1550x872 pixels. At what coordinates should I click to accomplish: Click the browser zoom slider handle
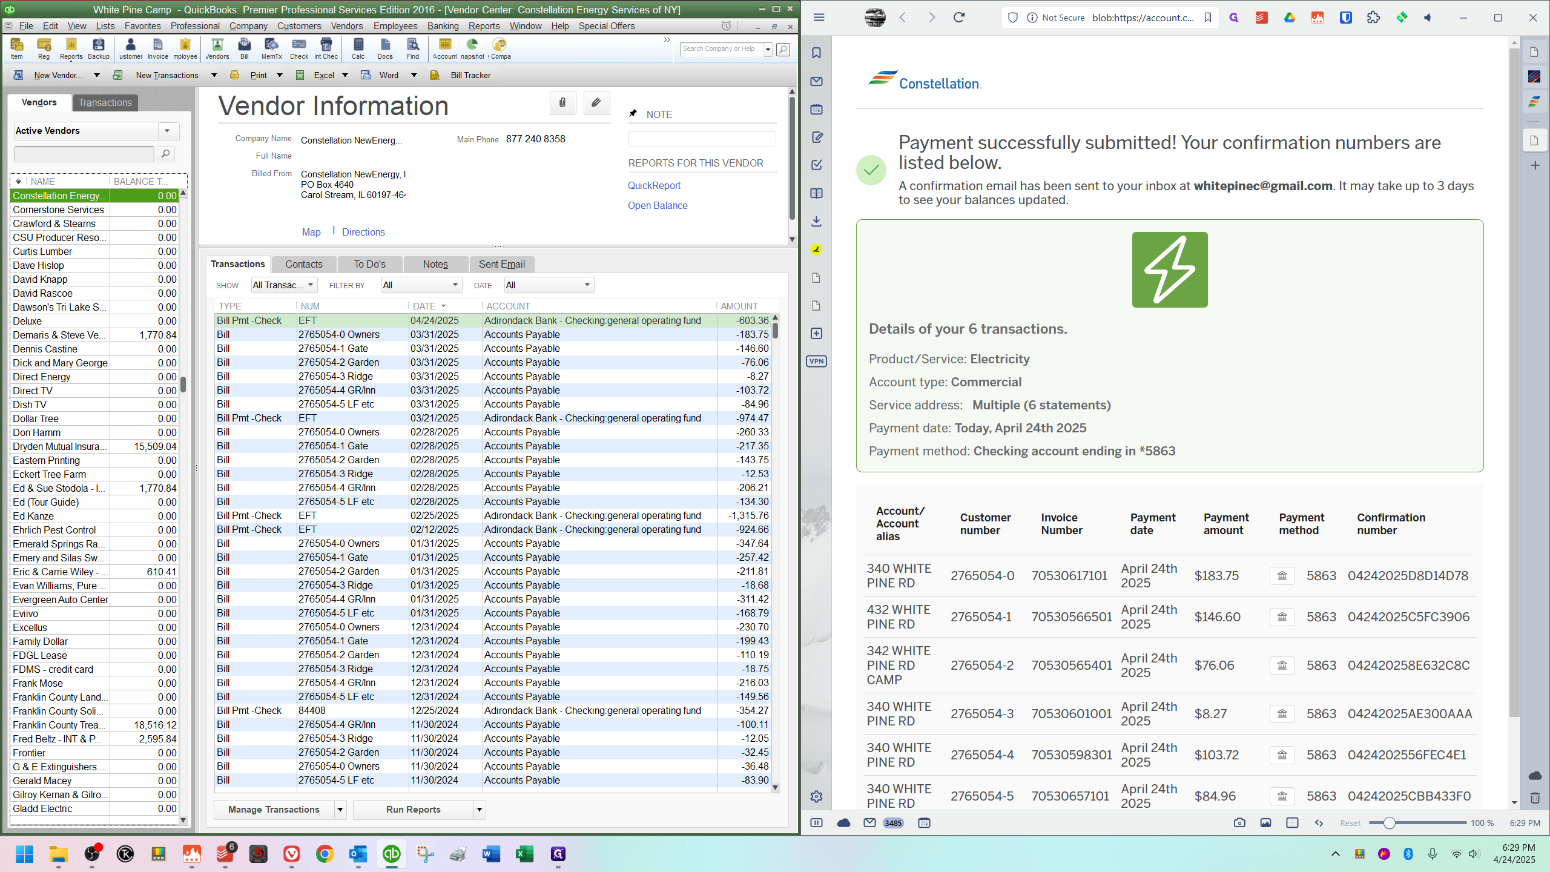coord(1390,823)
